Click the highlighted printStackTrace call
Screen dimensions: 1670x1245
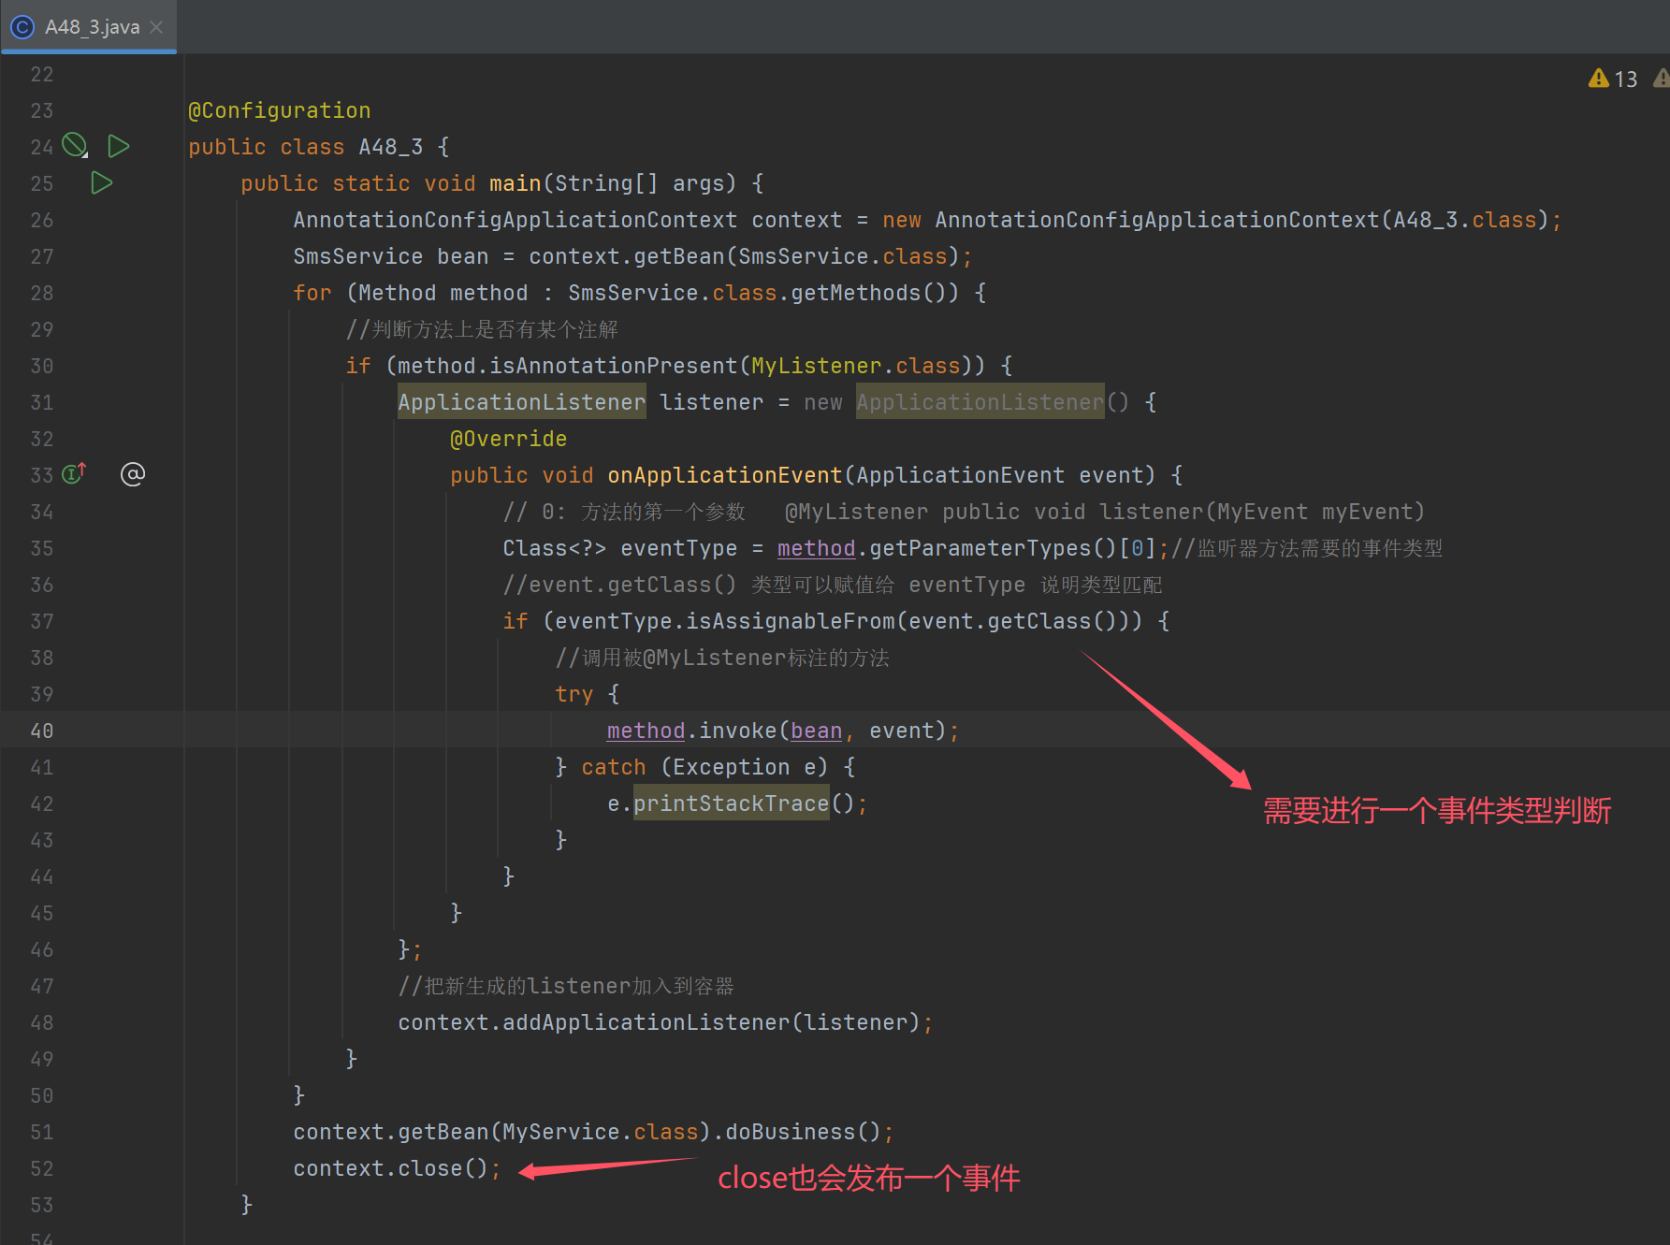pos(732,803)
